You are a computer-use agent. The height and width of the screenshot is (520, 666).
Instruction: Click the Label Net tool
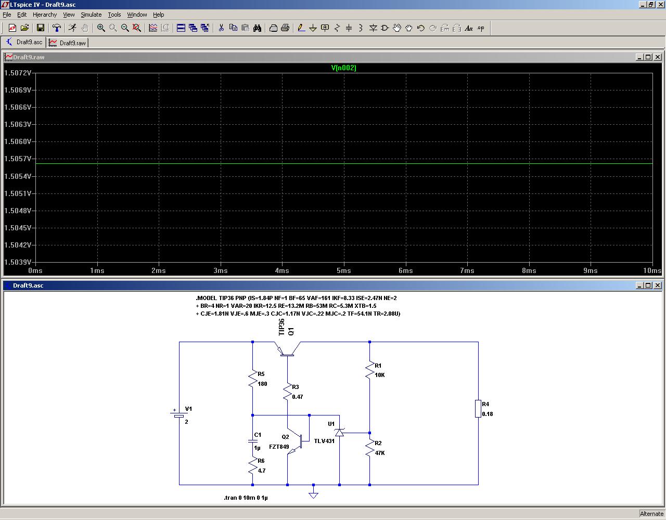(x=325, y=28)
